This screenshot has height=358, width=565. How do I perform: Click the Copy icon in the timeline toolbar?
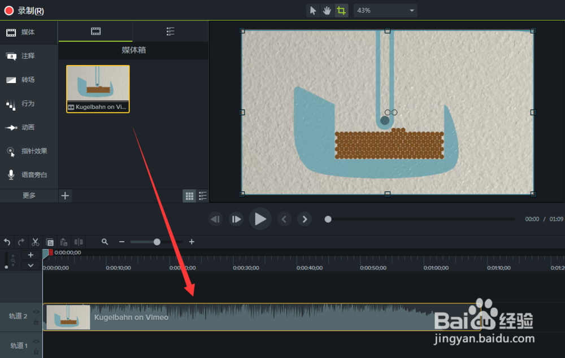pyautogui.click(x=50, y=242)
